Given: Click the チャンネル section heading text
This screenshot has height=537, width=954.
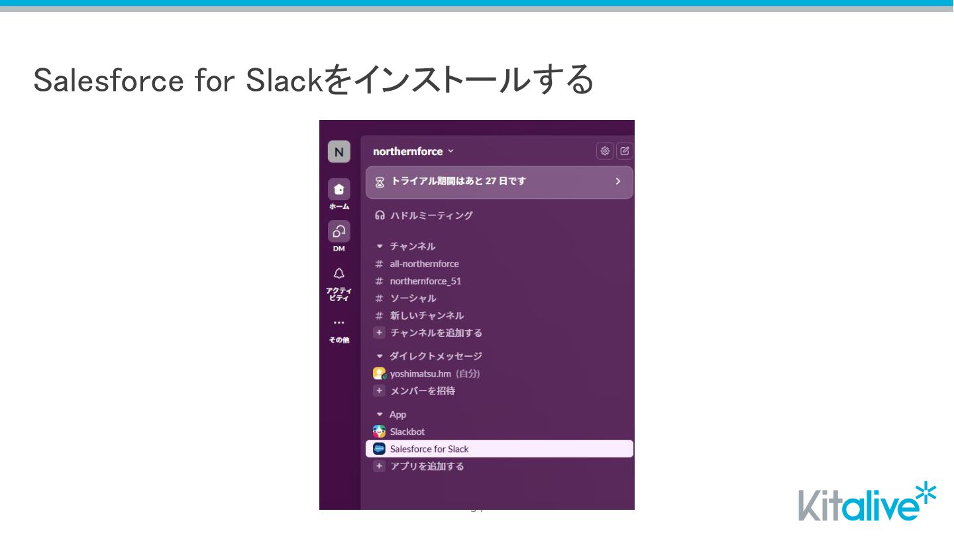Looking at the screenshot, I should (413, 247).
